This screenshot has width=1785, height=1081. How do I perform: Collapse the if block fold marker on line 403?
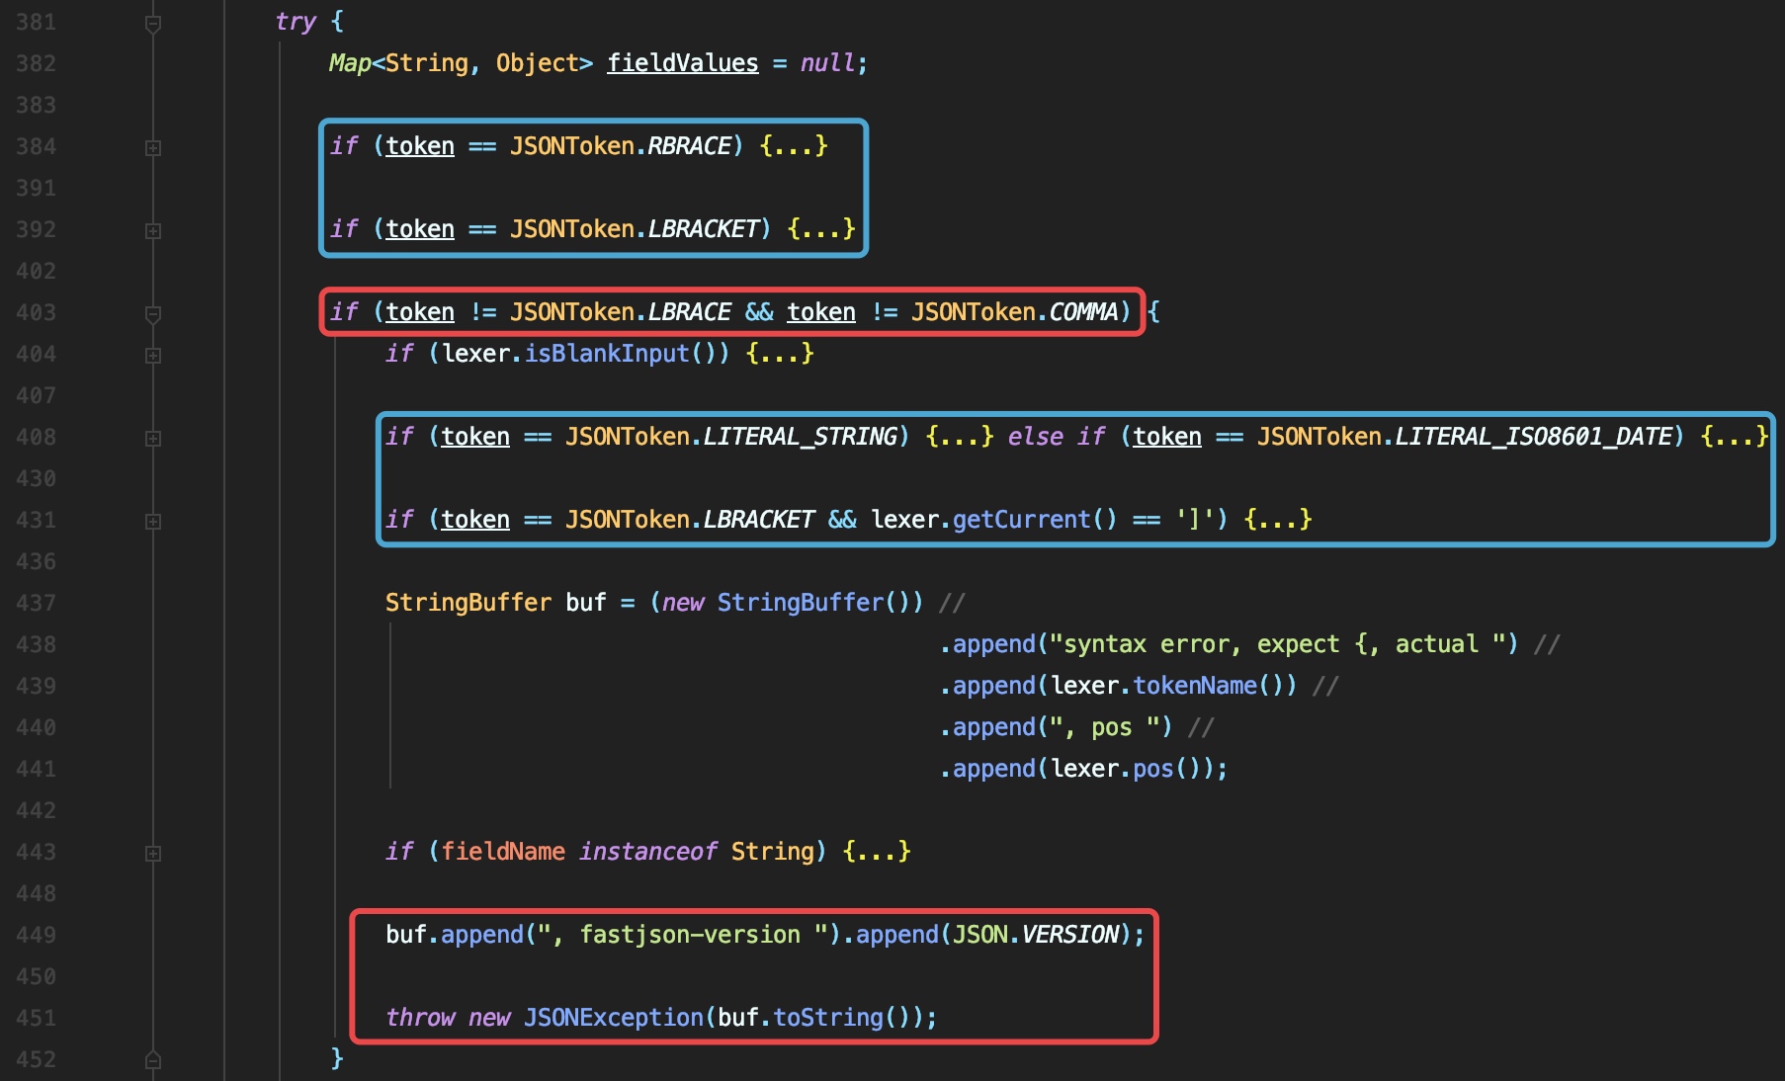pos(153,314)
